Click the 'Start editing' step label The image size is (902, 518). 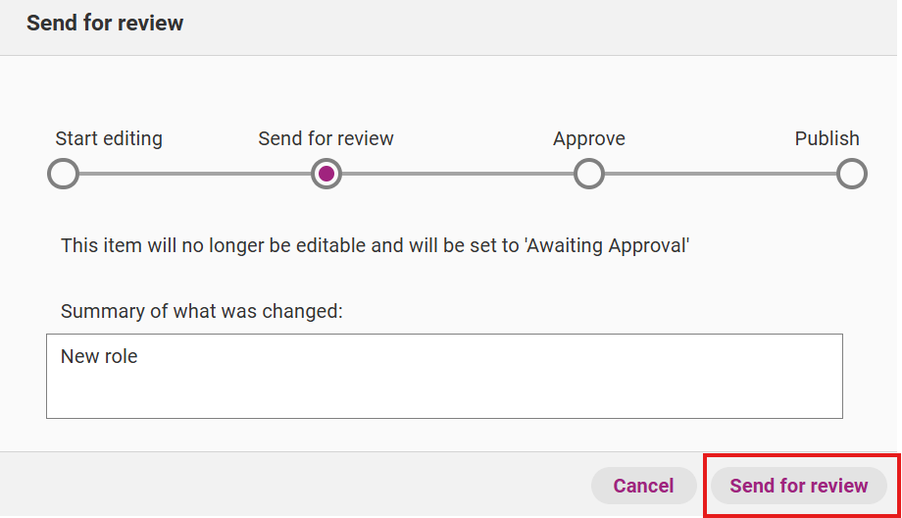109,138
